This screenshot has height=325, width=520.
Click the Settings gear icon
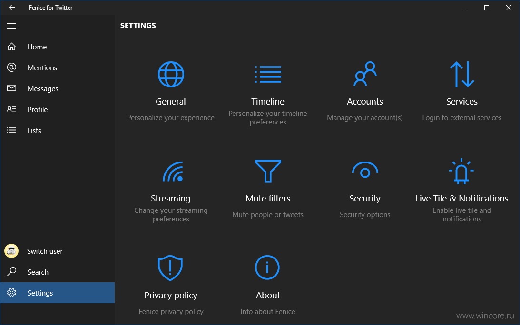[x=11, y=293]
